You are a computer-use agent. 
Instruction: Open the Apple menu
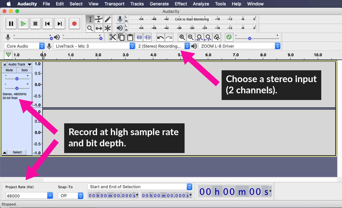pyautogui.click(x=9, y=4)
